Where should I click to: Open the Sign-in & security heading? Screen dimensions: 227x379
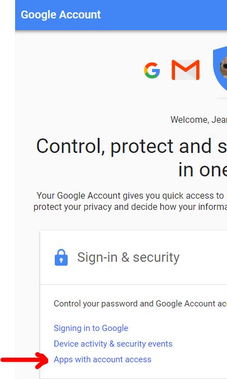128,257
